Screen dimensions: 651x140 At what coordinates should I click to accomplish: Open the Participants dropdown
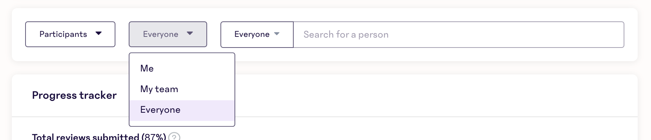[70, 34]
